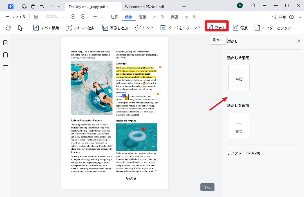Open the bookmarks panel in left sidebar

(x=6, y=55)
